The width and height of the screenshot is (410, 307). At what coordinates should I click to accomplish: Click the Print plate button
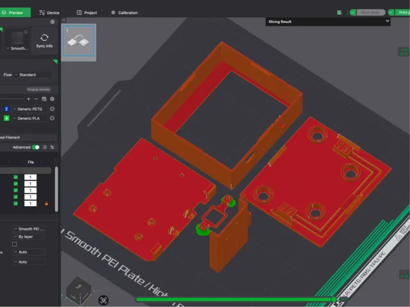[402, 13]
